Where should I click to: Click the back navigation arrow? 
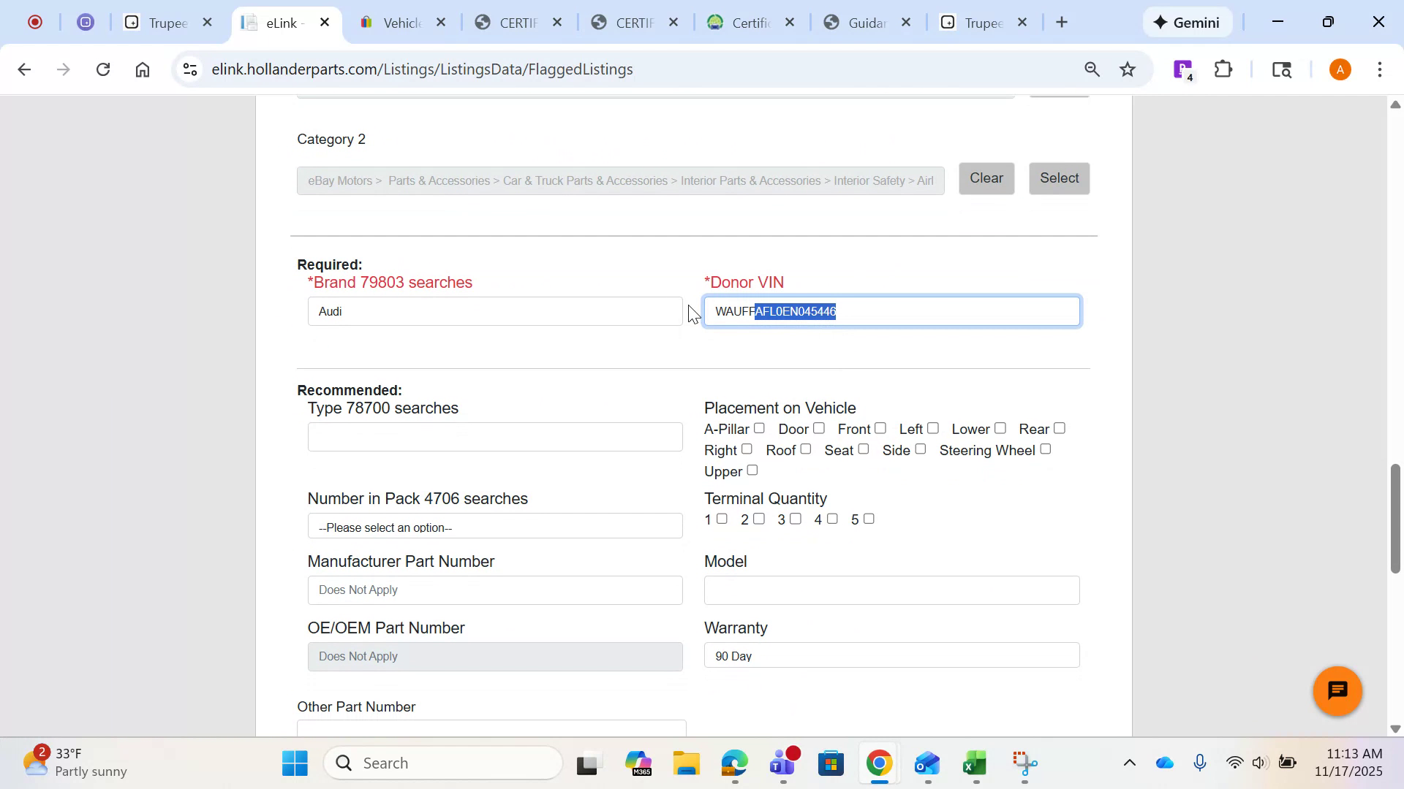tap(24, 69)
